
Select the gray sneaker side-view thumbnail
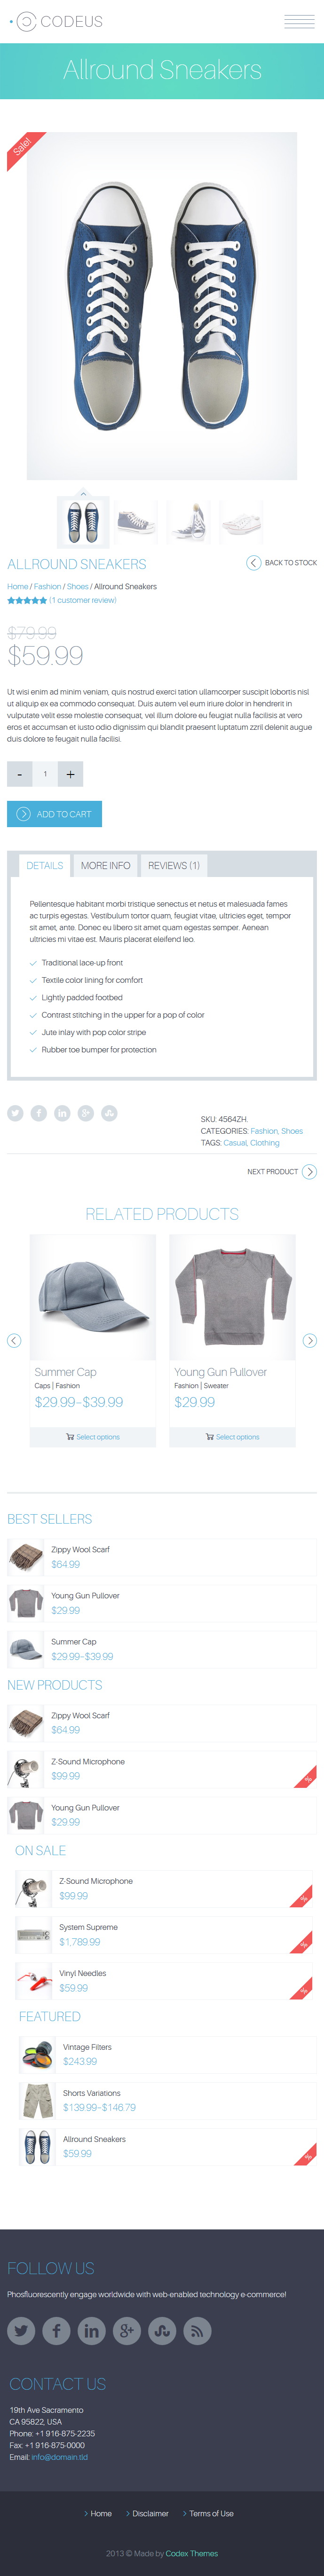point(136,522)
